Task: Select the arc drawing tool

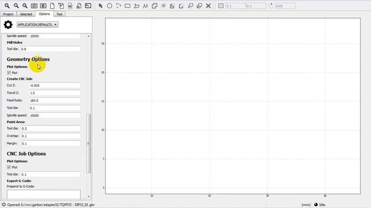Action: click(118, 6)
